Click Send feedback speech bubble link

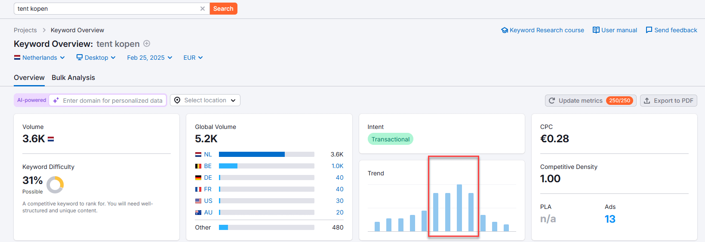[671, 30]
